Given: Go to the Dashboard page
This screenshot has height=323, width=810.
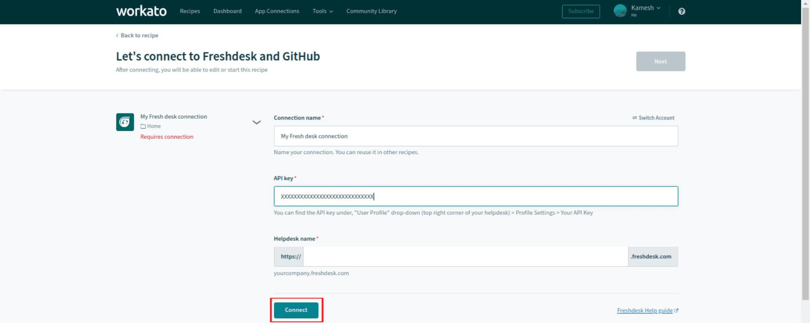Looking at the screenshot, I should click(227, 11).
